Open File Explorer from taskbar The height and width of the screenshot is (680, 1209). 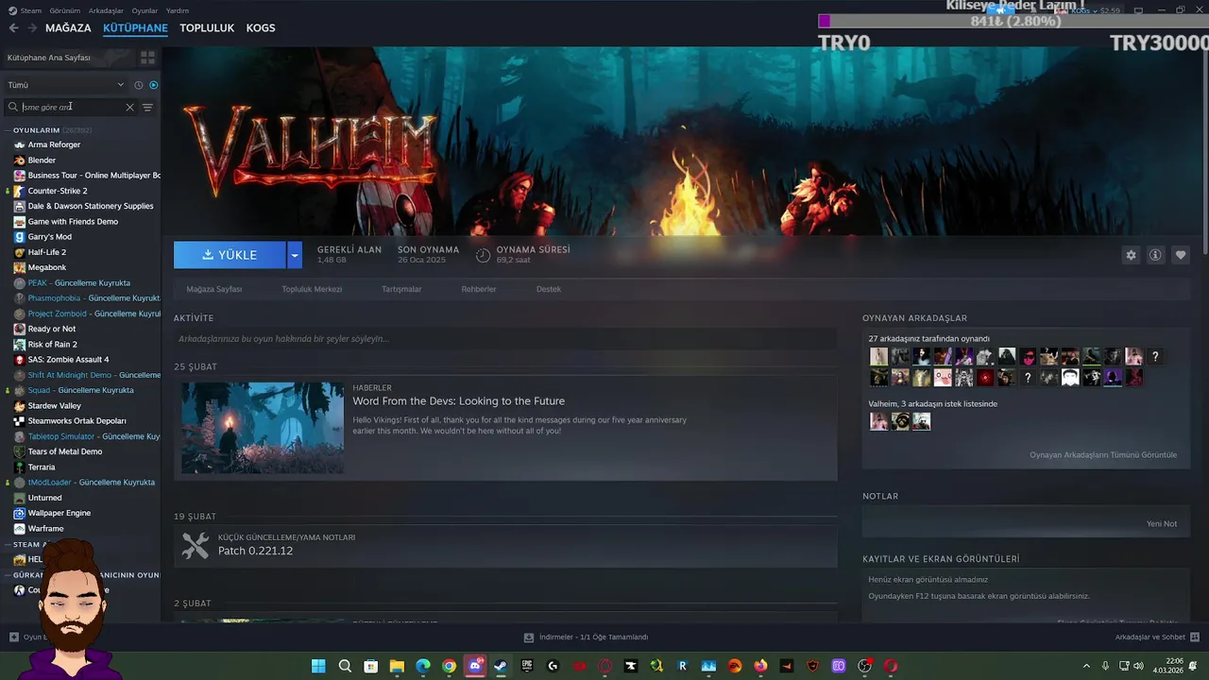tap(397, 666)
